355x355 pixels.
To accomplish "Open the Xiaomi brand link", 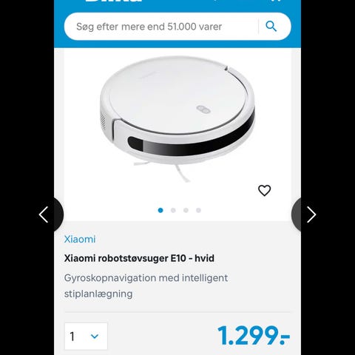I will [x=80, y=239].
